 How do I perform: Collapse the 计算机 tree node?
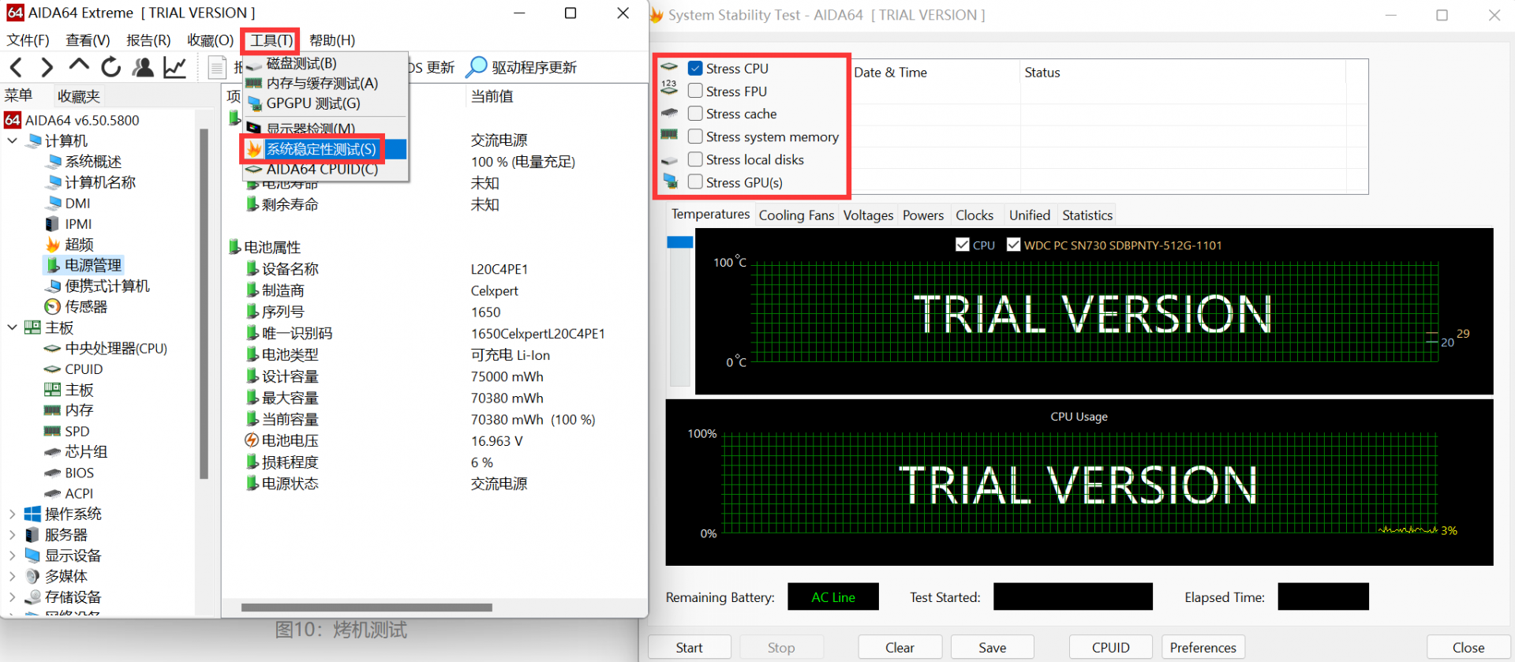tap(13, 141)
